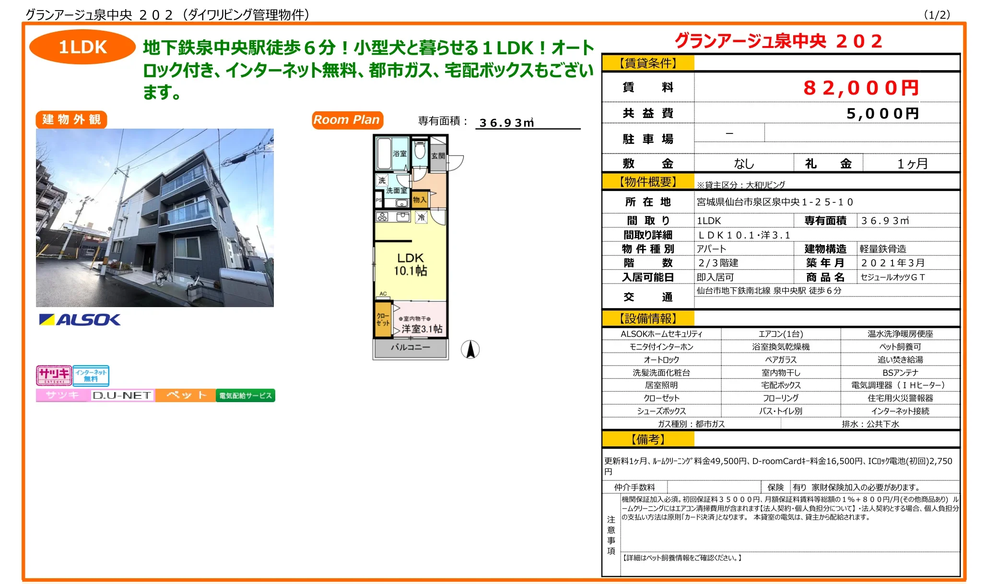Click 追い焚き給湯 in equipment list
Image resolution: width=986 pixels, height=584 pixels.
(900, 360)
